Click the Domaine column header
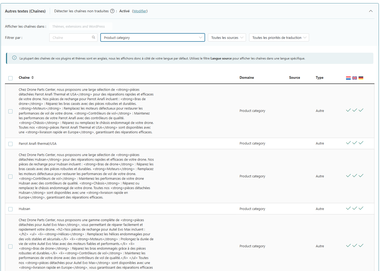The width and height of the screenshot is (382, 271). click(247, 77)
